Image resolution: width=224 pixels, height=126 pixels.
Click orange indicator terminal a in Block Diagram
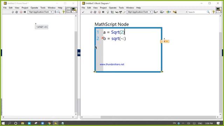pos(167,41)
